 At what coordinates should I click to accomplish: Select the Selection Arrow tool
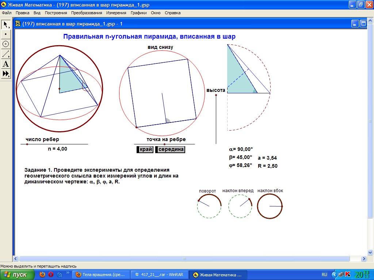click(5, 24)
